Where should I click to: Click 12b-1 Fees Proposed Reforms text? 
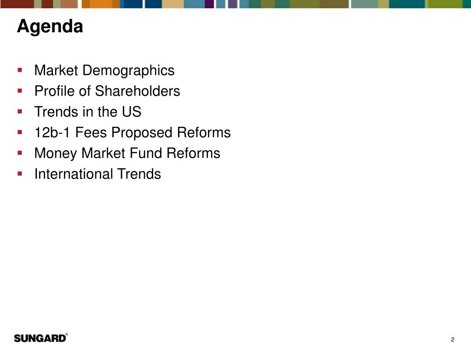point(132,132)
